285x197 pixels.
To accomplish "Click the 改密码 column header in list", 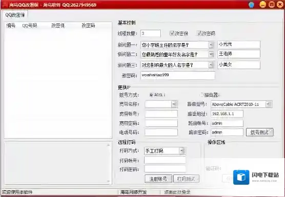I will [88, 26].
